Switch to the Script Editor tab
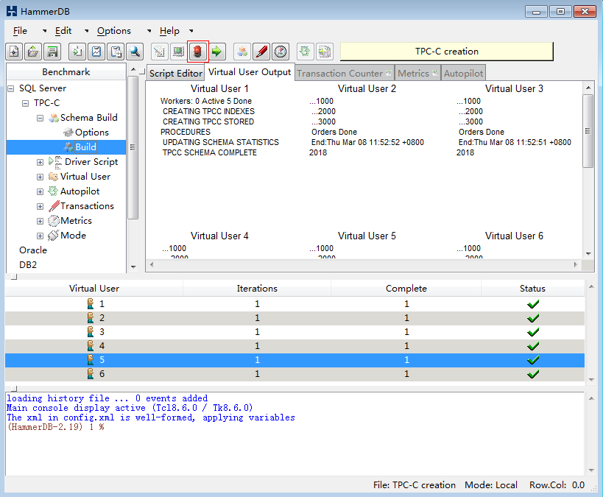The image size is (603, 497). tap(176, 73)
